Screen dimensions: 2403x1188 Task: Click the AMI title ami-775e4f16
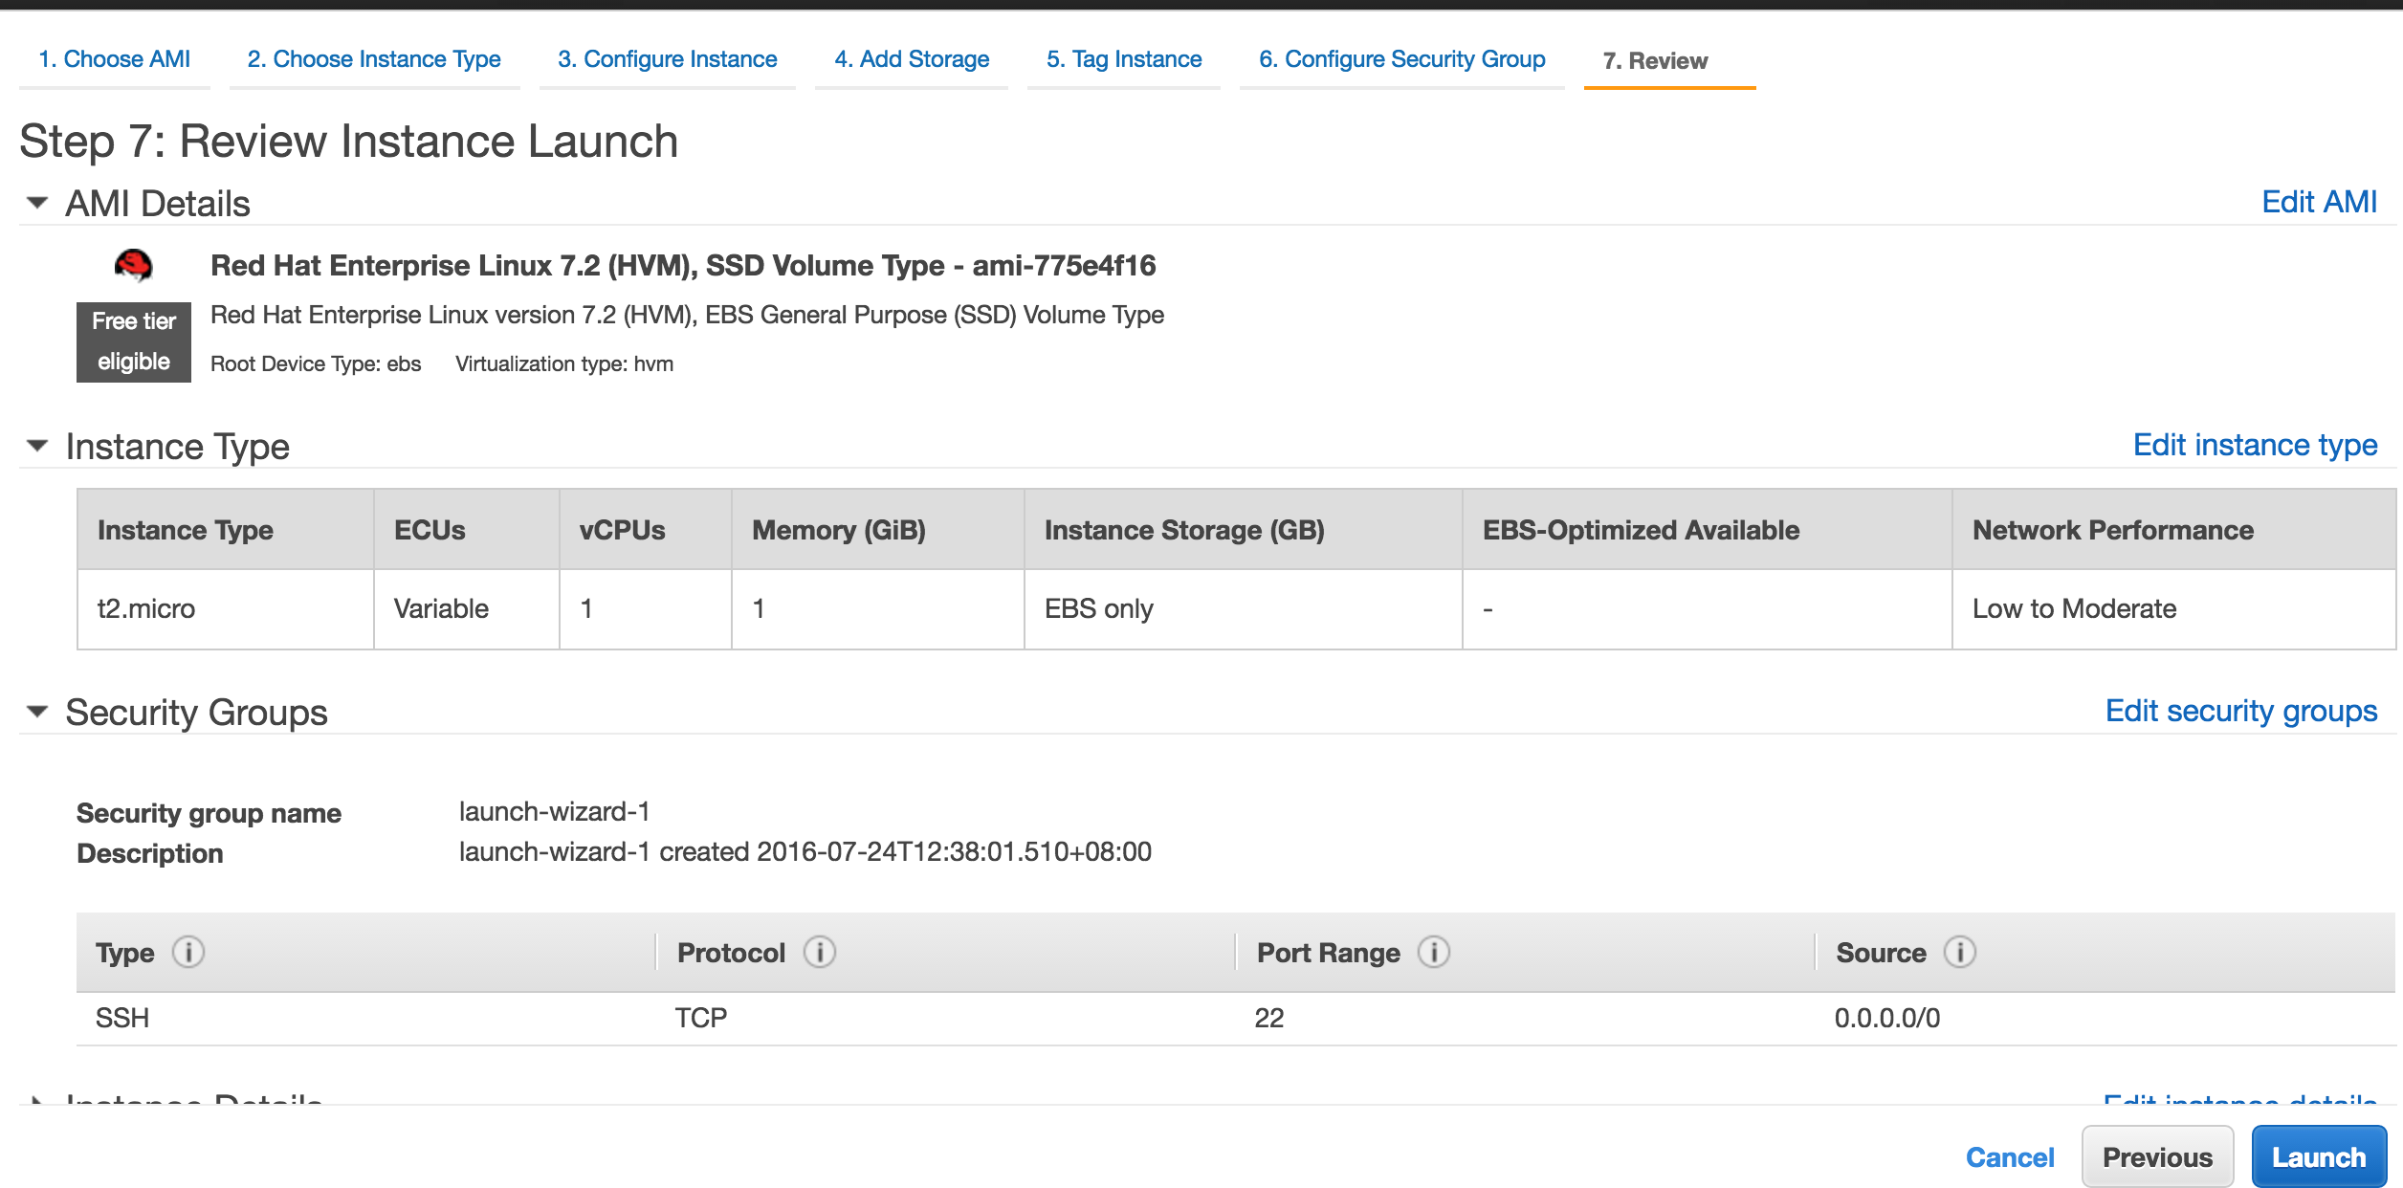683,265
